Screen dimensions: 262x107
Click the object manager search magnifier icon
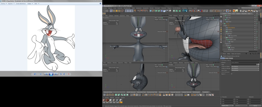[253, 14]
